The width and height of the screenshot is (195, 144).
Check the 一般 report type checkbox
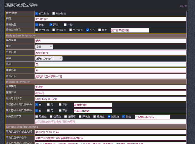pos(65,25)
